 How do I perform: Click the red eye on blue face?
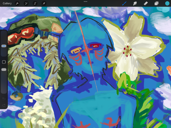(x=95, y=46)
